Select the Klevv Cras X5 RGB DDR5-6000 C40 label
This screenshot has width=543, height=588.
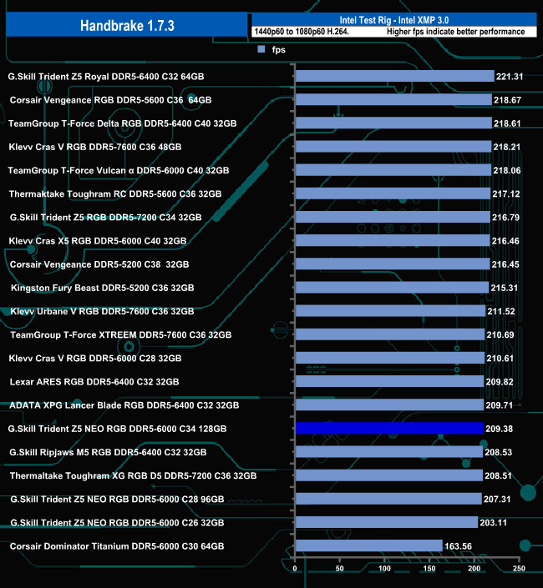pyautogui.click(x=98, y=241)
